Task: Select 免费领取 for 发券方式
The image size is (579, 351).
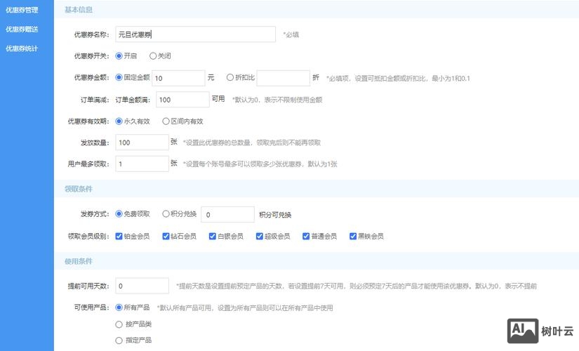Action: point(119,213)
